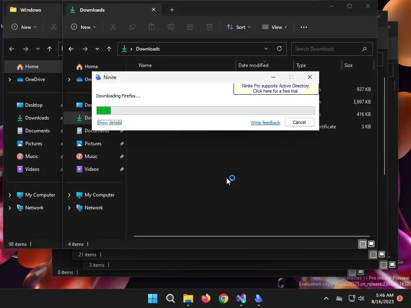Open Visual Studio from taskbar

coord(241,298)
